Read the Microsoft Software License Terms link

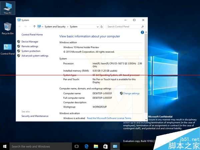[109, 118]
